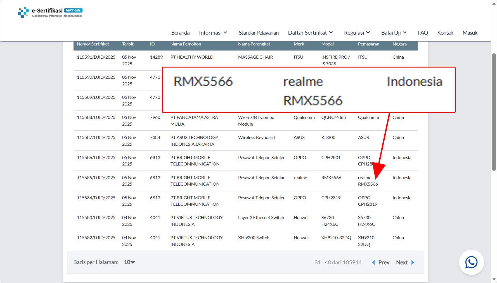497x283 pixels.
Task: Click the Prev page arrow icon
Action: [x=373, y=262]
